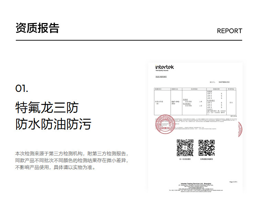Click the REPORT label at top right

[x=229, y=31]
